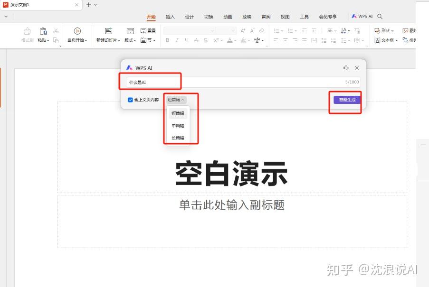Select the 演示文稿1 document tab
Viewport: 429px width, 287px height.
(41, 5)
